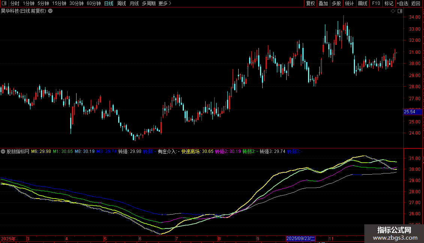
Task: Click the 返回 back button
Action: (x=416, y=3)
